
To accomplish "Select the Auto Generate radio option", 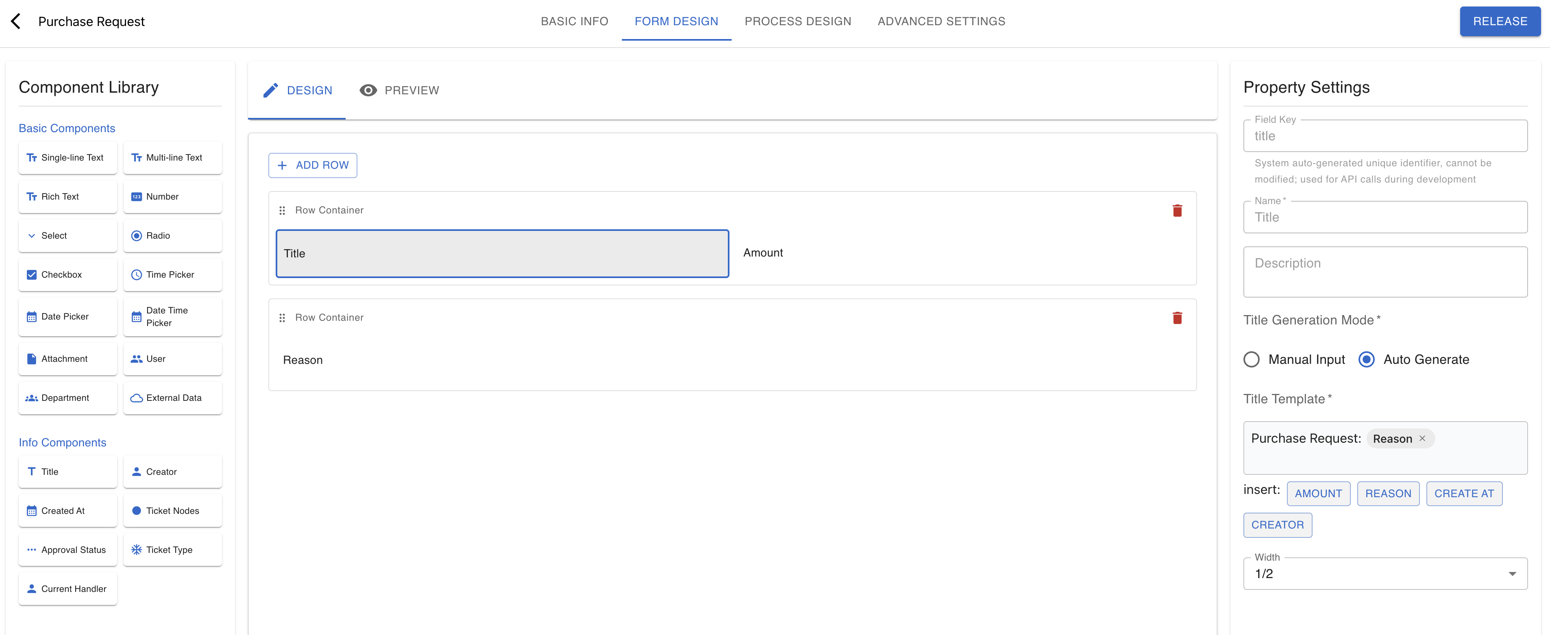I will click(x=1367, y=360).
